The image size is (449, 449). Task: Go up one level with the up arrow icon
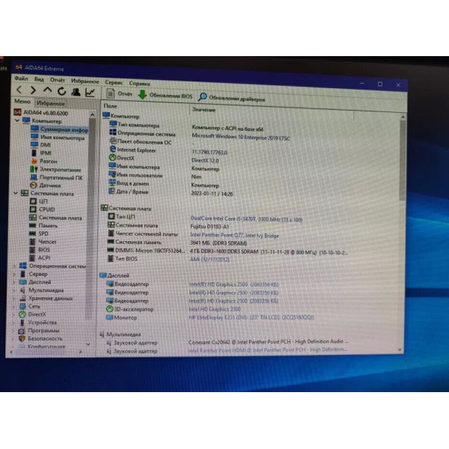tap(48, 91)
